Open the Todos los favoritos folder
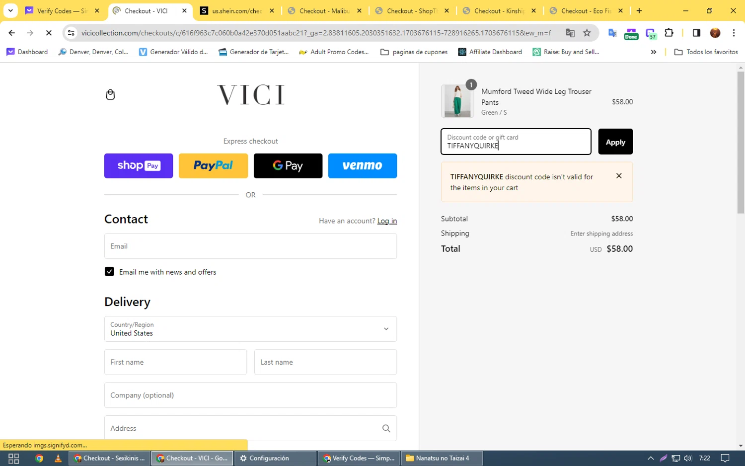The image size is (745, 466). click(706, 52)
